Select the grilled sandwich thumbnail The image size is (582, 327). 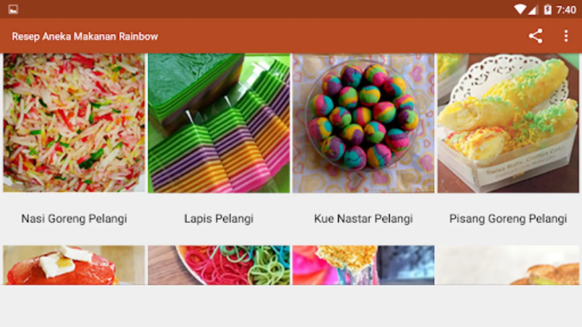point(508,265)
